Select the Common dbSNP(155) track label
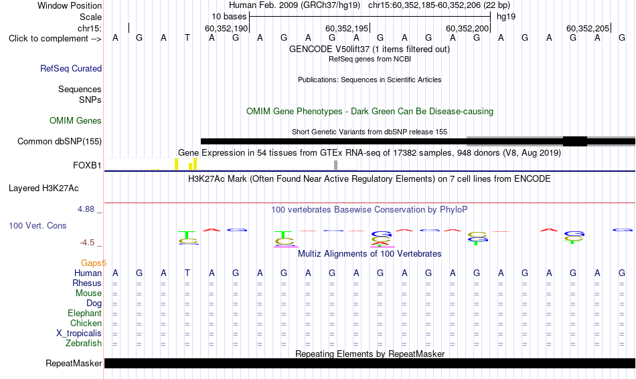The image size is (636, 379). [x=60, y=141]
